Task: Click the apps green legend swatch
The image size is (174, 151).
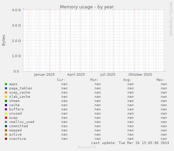Action: (6, 84)
